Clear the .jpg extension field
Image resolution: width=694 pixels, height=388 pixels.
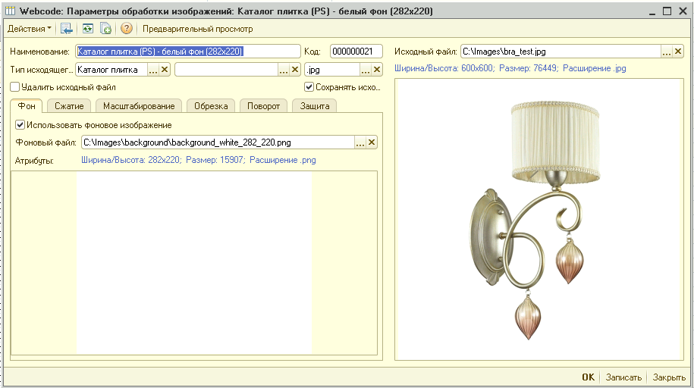[377, 70]
